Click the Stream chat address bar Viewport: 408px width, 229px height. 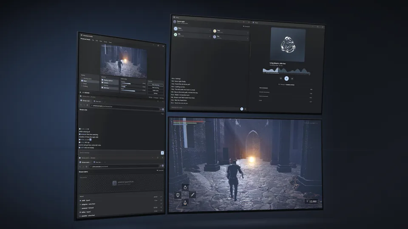point(125,107)
